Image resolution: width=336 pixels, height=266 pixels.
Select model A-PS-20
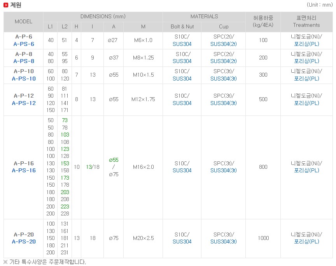coord(24,241)
